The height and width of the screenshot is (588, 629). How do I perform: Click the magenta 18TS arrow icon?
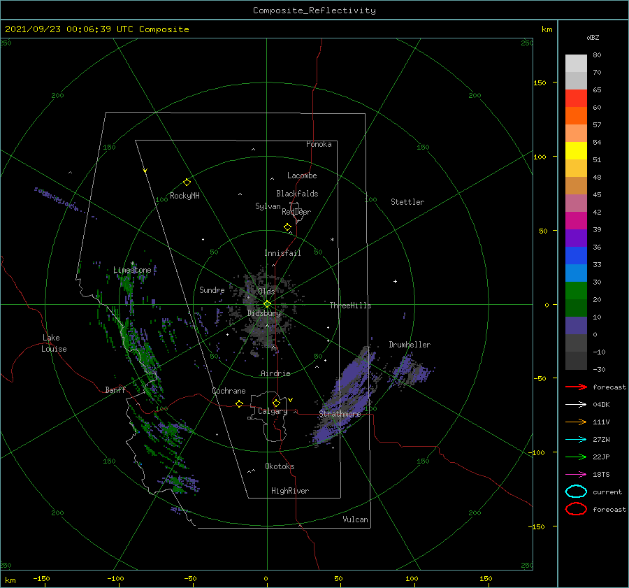point(576,475)
